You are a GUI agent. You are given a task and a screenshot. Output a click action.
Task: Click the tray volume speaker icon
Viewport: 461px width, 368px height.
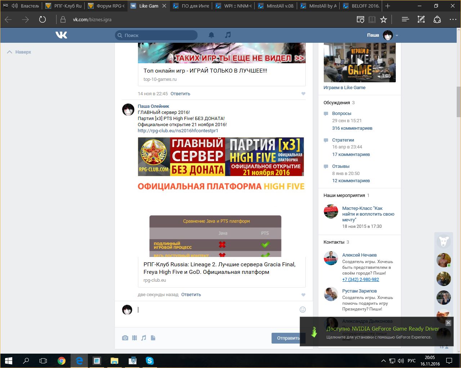pyautogui.click(x=401, y=361)
